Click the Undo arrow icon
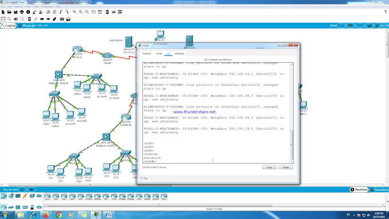This screenshot has height=219, width=389. [x=61, y=12]
